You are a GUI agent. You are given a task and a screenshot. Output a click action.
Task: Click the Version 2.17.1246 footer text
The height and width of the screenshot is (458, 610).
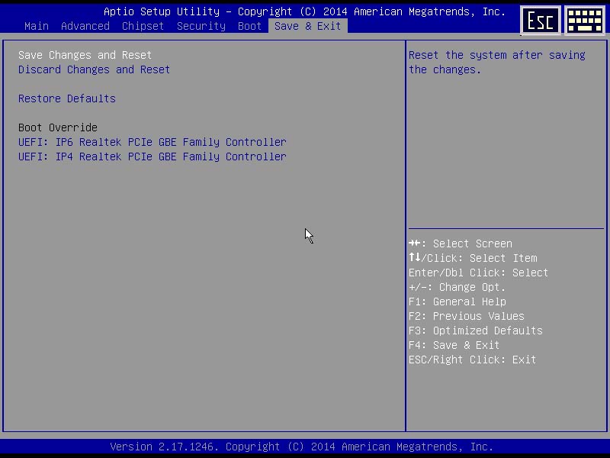point(301,447)
